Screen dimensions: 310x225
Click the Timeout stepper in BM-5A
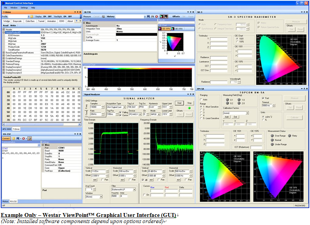coord(274,106)
